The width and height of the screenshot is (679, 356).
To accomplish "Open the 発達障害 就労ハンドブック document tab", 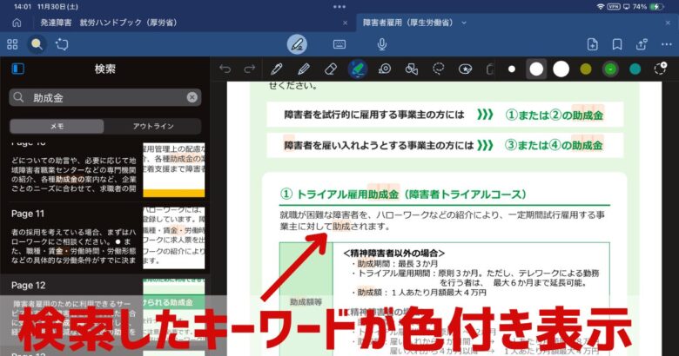I will [x=108, y=23].
